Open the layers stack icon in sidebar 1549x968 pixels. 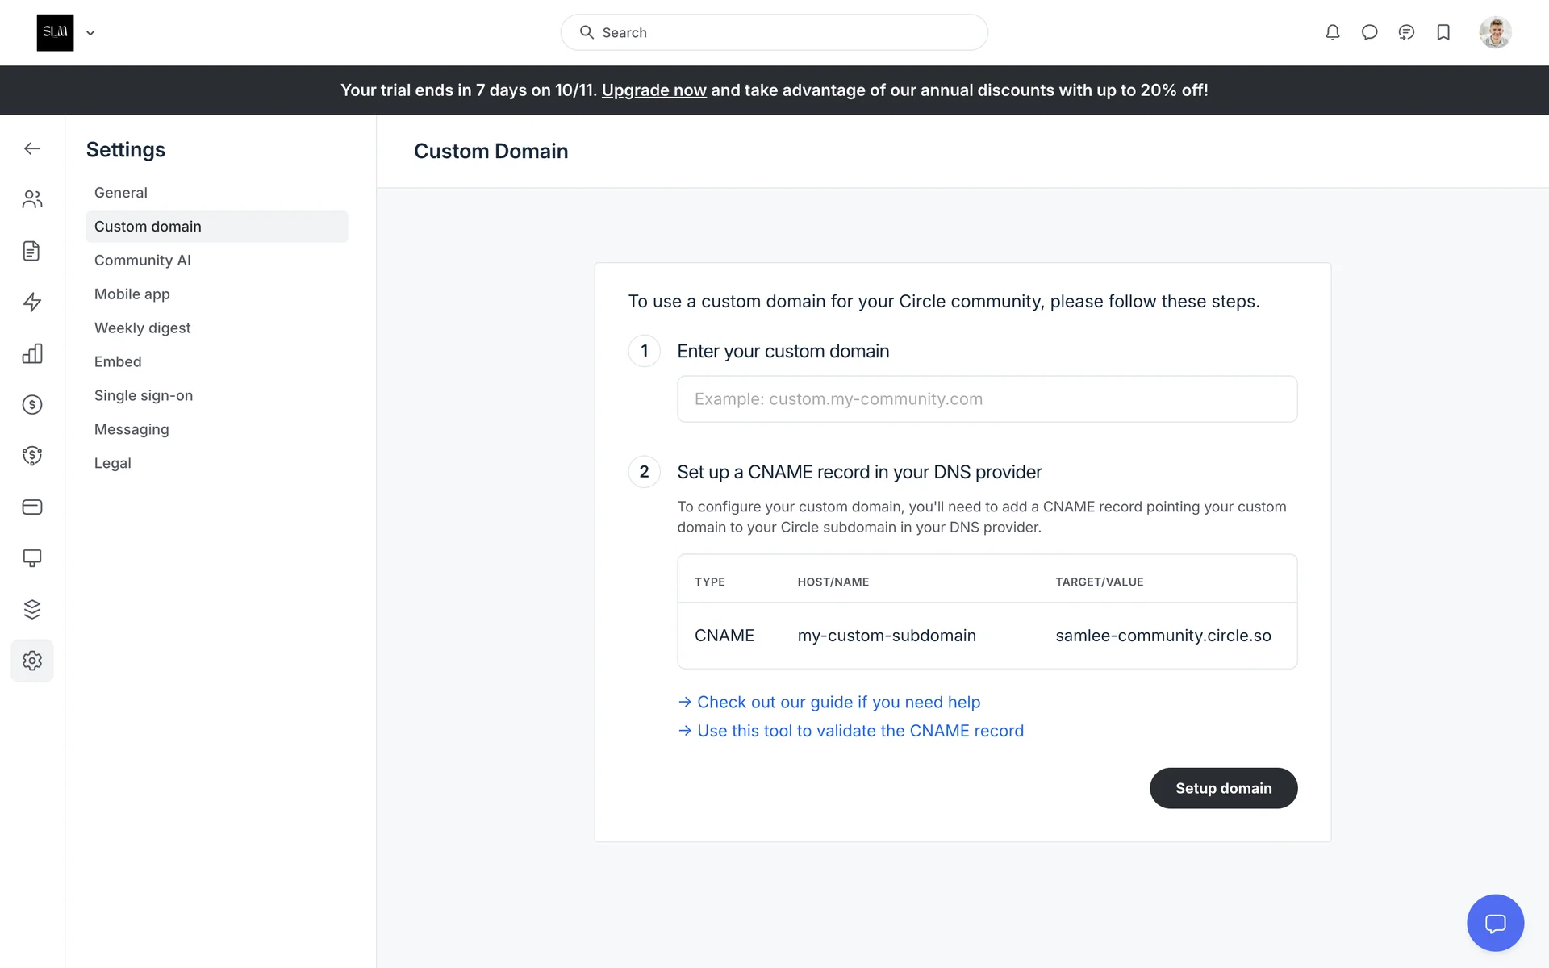(32, 609)
